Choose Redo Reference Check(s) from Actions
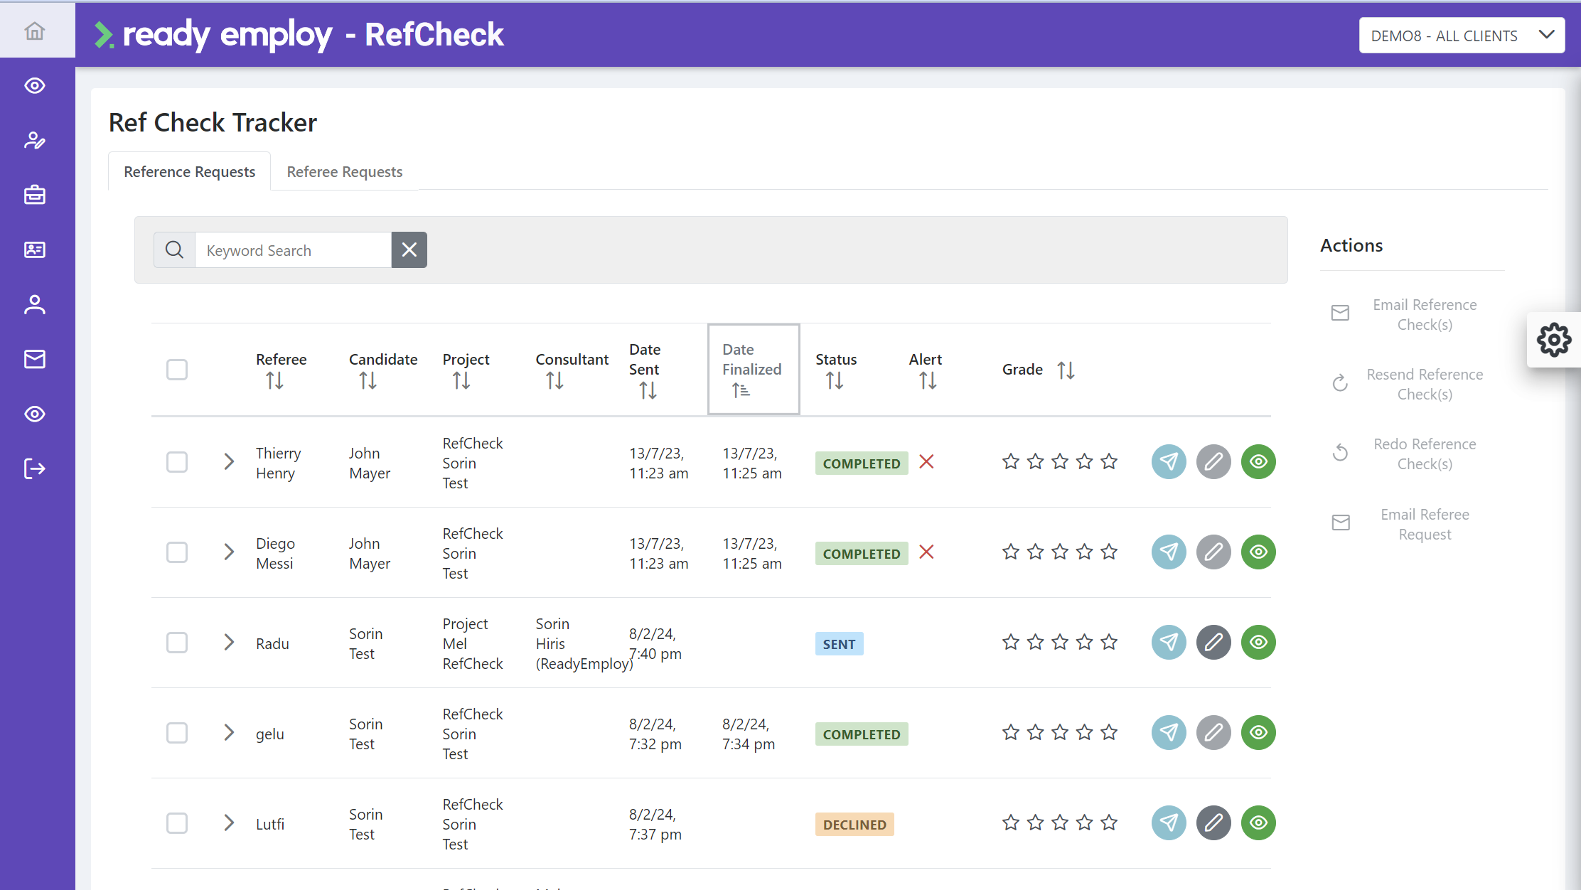The height and width of the screenshot is (890, 1581). (1425, 453)
